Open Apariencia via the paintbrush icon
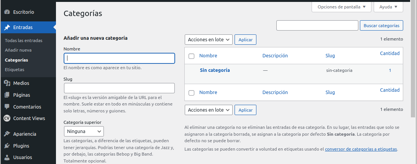The width and height of the screenshot is (417, 164). [7, 134]
